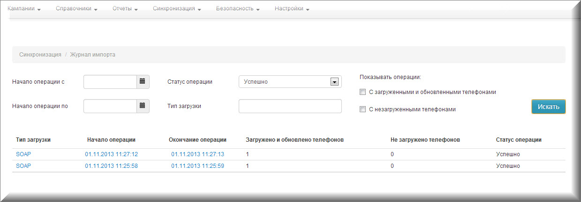581x202 pixels.
Task: Click end time 01.11.2013 11:25:59
Action: click(197, 166)
